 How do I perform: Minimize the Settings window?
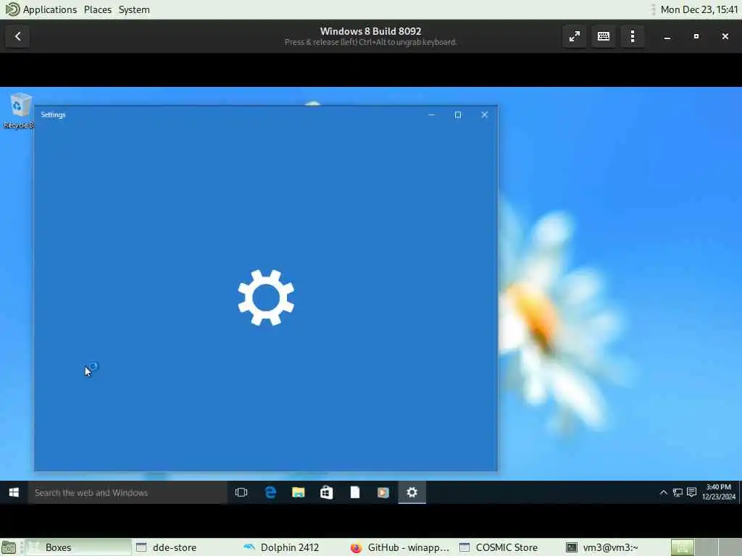(431, 115)
